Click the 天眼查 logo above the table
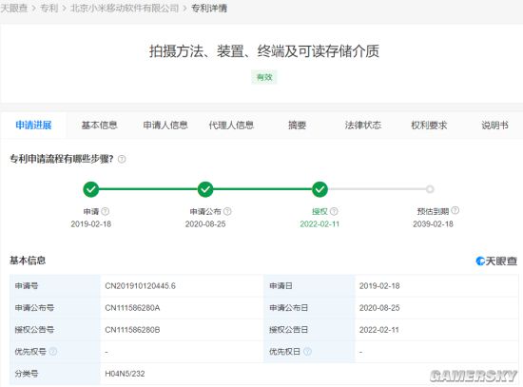Image resolution: width=523 pixels, height=387 pixels. pyautogui.click(x=496, y=261)
